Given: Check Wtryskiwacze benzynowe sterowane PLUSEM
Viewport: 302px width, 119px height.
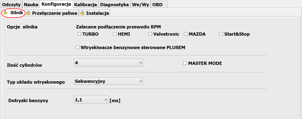Looking at the screenshot, I should pos(77,47).
